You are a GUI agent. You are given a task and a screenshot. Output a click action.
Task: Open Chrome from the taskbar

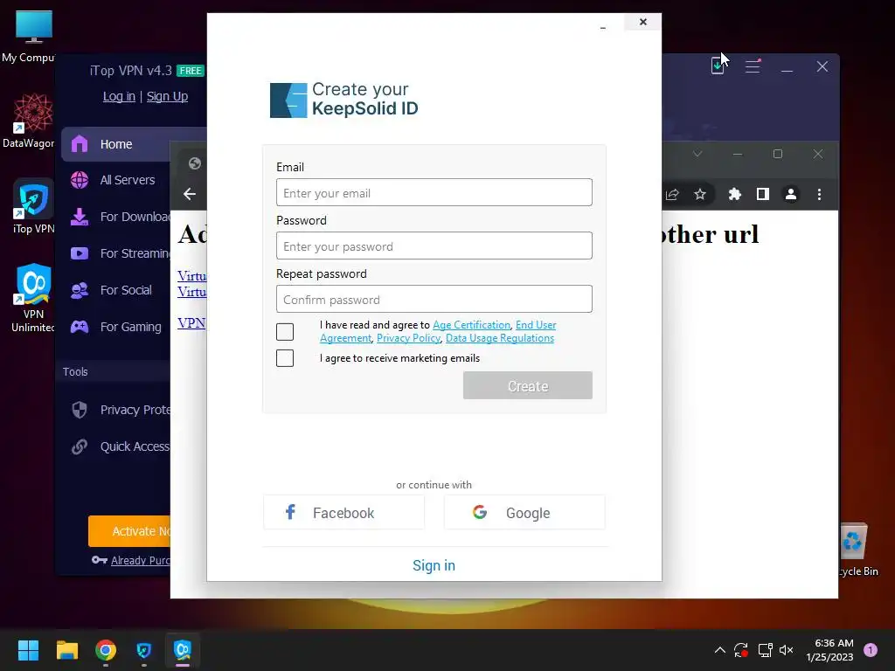106,650
